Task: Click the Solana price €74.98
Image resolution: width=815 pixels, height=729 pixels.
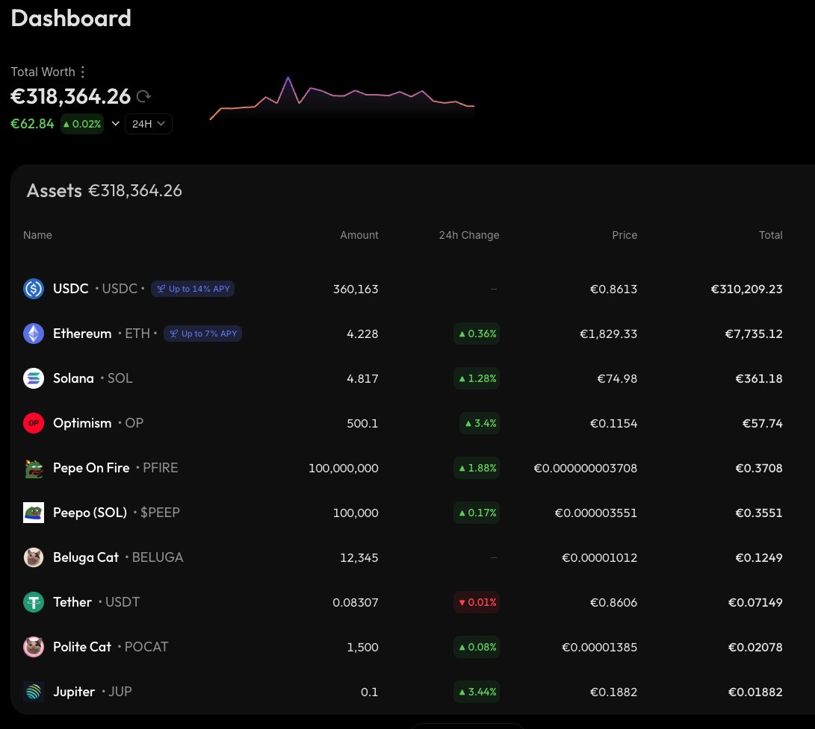Action: [617, 378]
